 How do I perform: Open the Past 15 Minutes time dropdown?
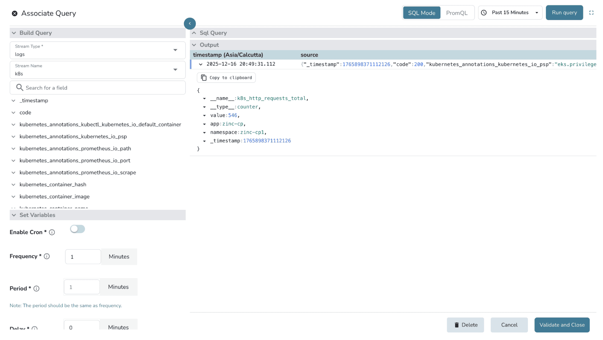pos(537,12)
